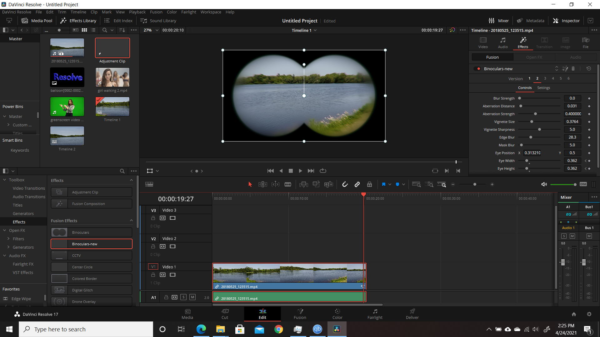The height and width of the screenshot is (337, 600).
Task: Collapse the Audio FX tree
Action: pyautogui.click(x=5, y=256)
